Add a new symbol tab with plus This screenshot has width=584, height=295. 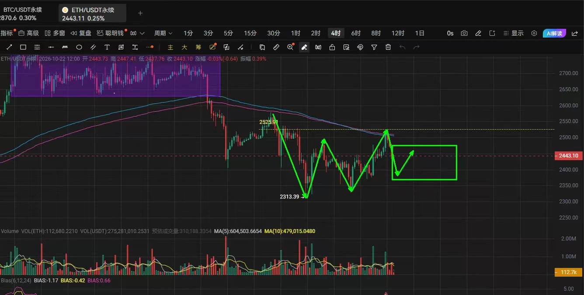pos(140,13)
